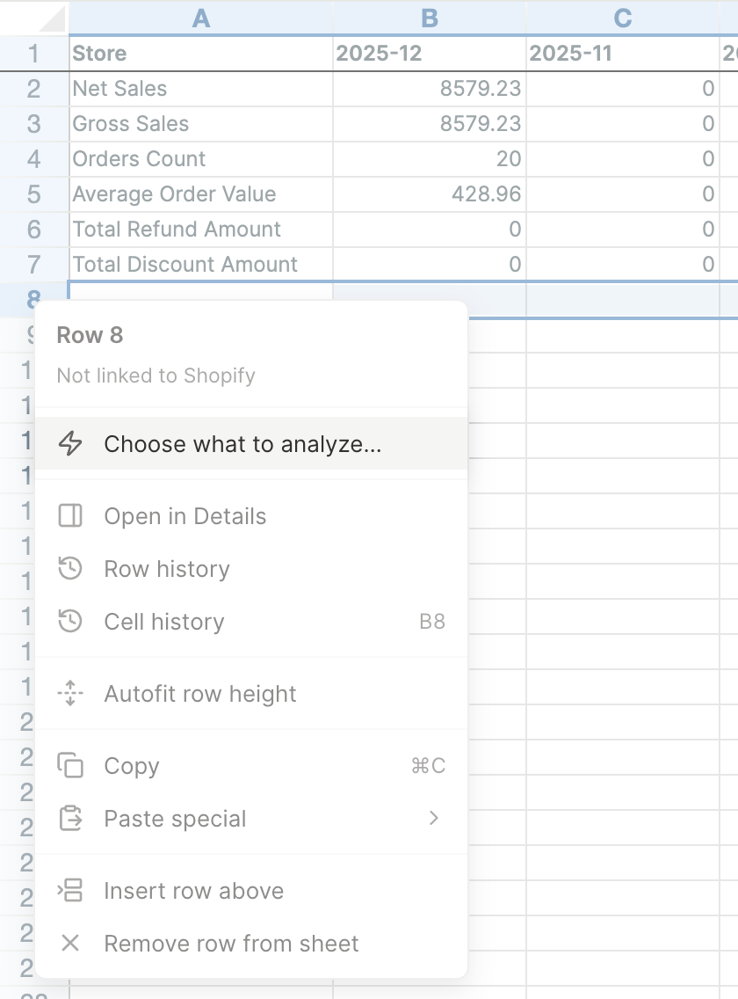Select row 1 header
Screen dimensions: 738x999
coord(33,53)
